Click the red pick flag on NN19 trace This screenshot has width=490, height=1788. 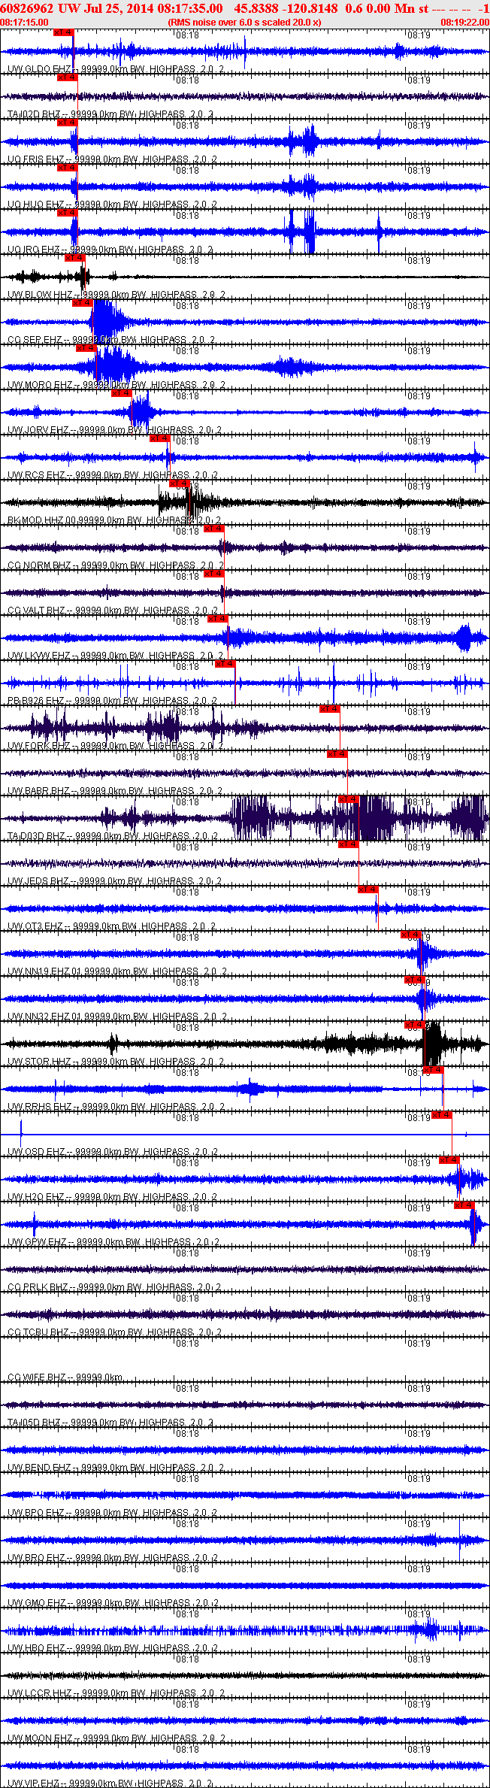[411, 935]
